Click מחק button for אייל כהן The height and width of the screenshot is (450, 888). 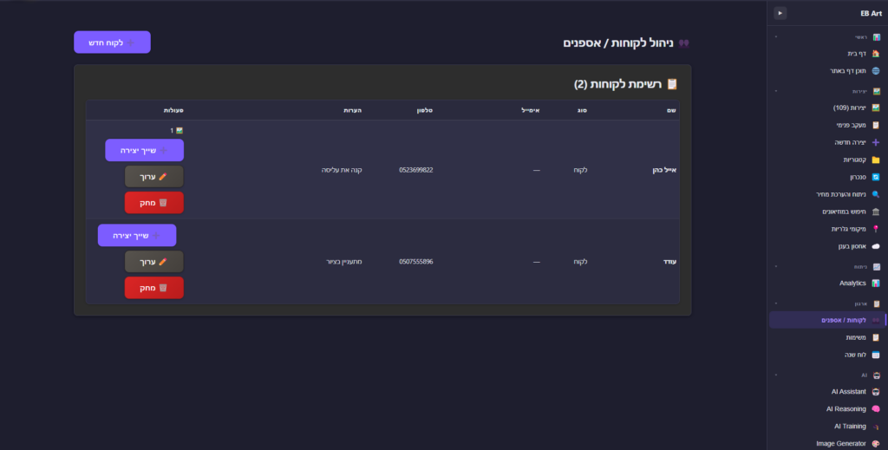(x=153, y=202)
